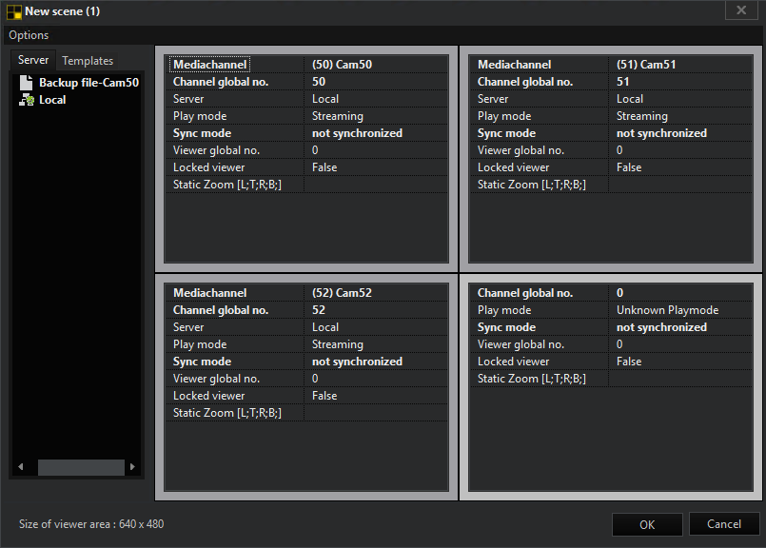Select the Local server tree item
766x548 pixels.
[x=52, y=100]
